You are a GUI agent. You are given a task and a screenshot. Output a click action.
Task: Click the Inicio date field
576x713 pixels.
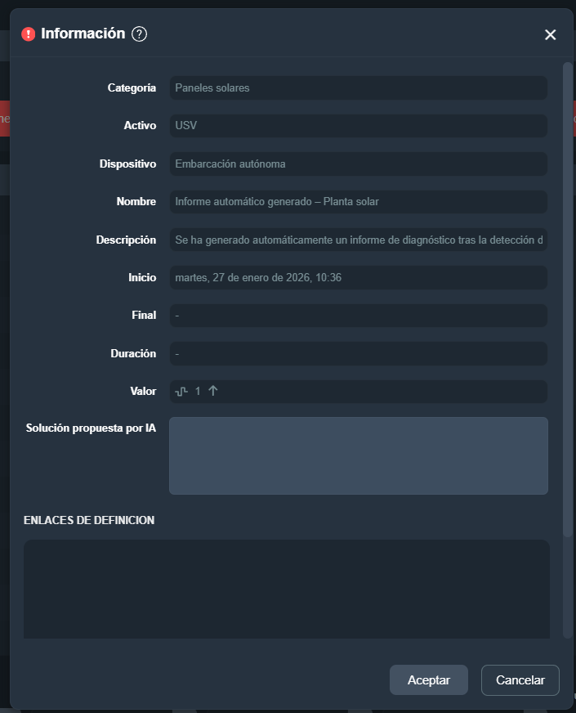359,277
